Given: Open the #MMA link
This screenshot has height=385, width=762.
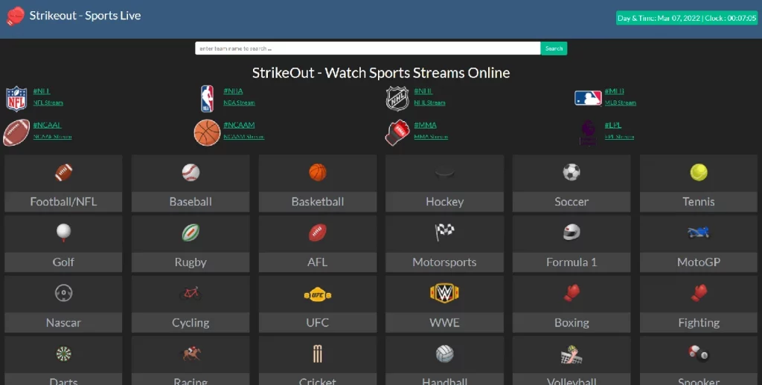Looking at the screenshot, I should click(x=425, y=125).
